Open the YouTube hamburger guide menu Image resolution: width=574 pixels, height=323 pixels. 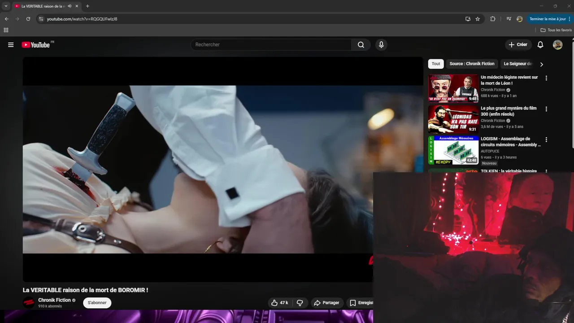coord(11,45)
